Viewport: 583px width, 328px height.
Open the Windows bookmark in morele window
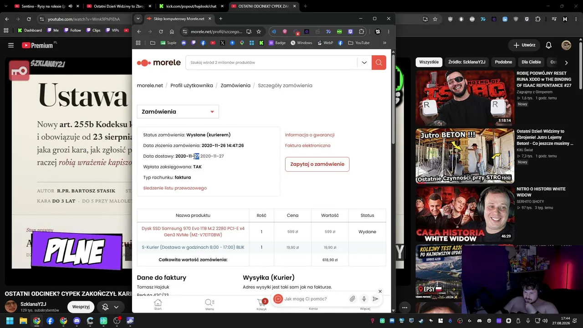pyautogui.click(x=301, y=43)
